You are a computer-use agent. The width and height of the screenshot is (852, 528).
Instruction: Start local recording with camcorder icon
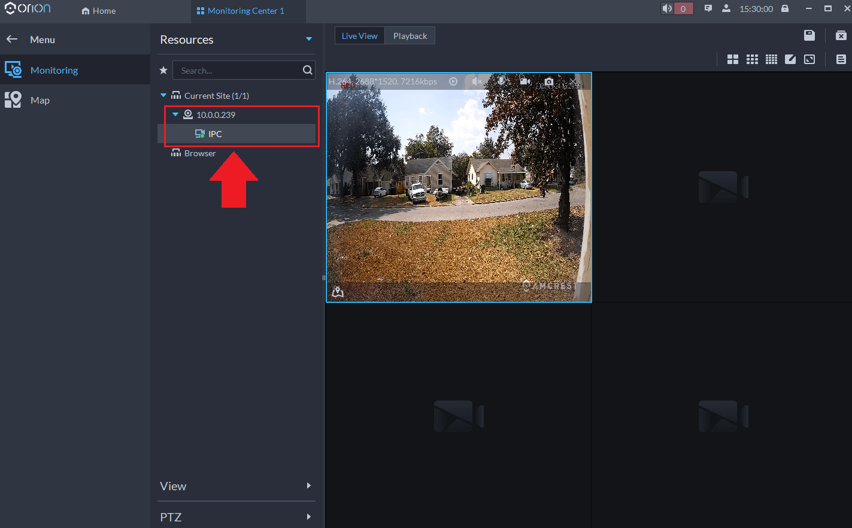[x=525, y=81]
